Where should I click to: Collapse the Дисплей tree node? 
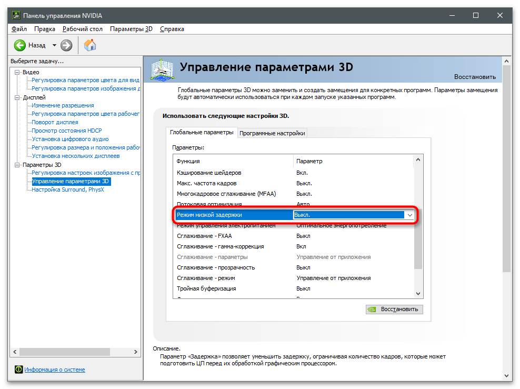(x=17, y=97)
